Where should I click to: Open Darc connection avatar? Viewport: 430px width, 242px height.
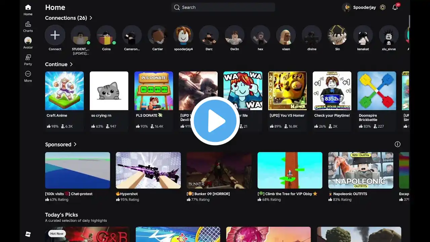click(209, 35)
